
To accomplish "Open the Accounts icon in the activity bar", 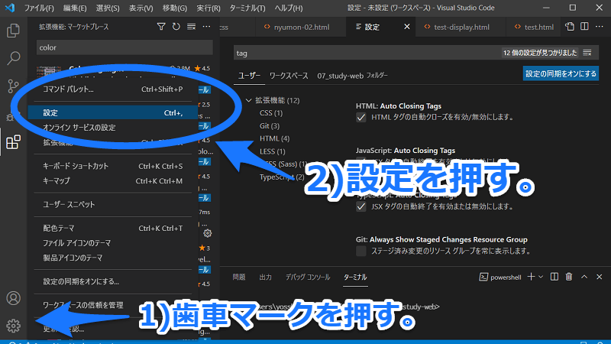I will click(x=13, y=298).
